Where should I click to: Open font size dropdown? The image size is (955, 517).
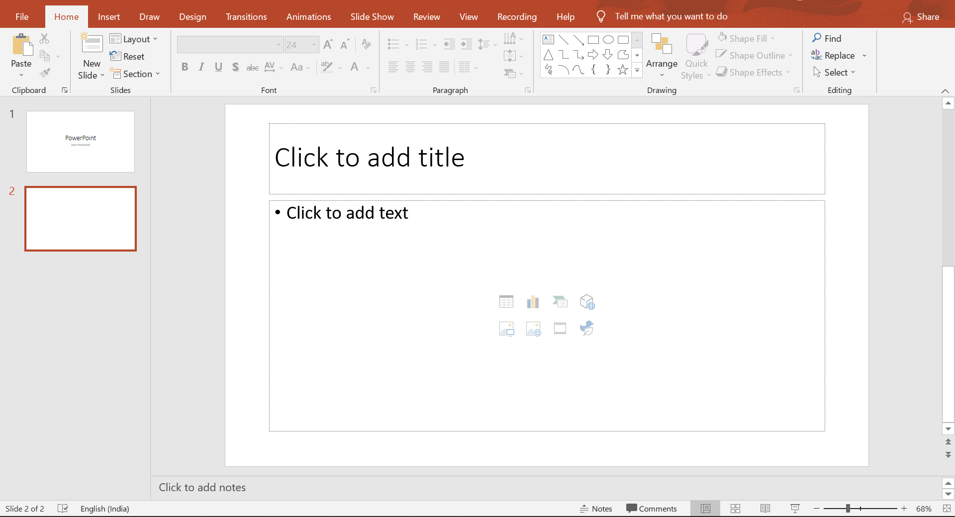pyautogui.click(x=314, y=45)
